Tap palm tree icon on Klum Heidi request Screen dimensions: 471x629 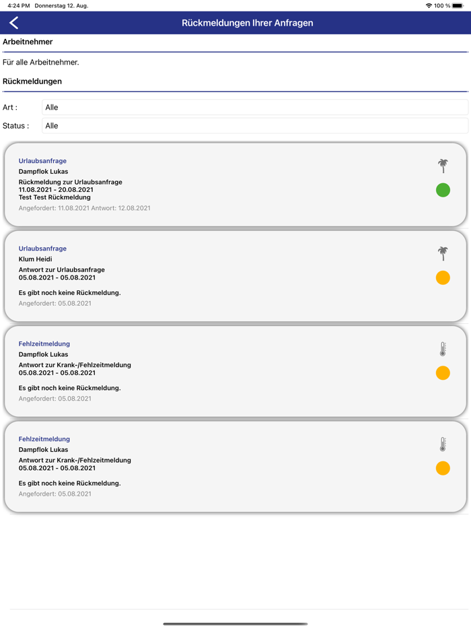443,253
